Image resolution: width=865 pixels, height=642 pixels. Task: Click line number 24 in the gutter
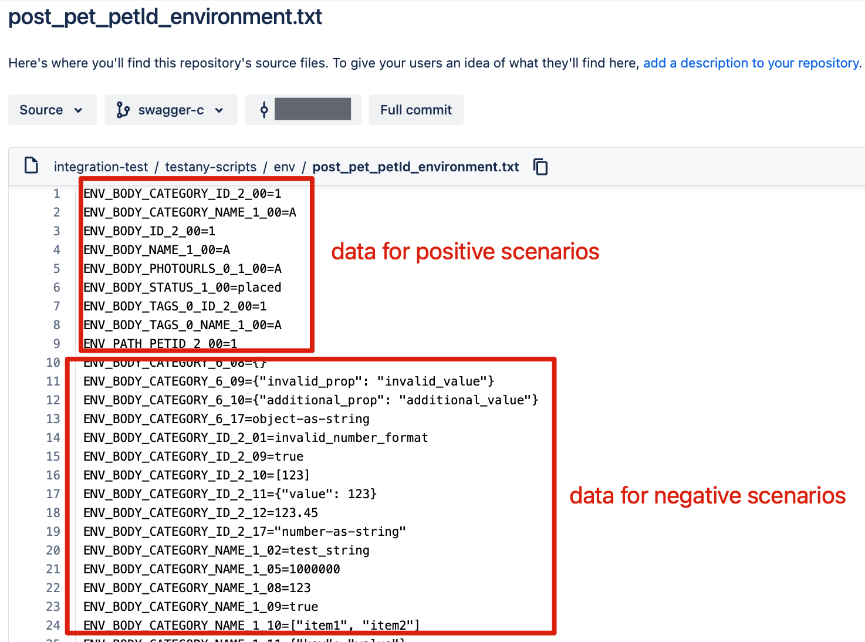pos(53,626)
